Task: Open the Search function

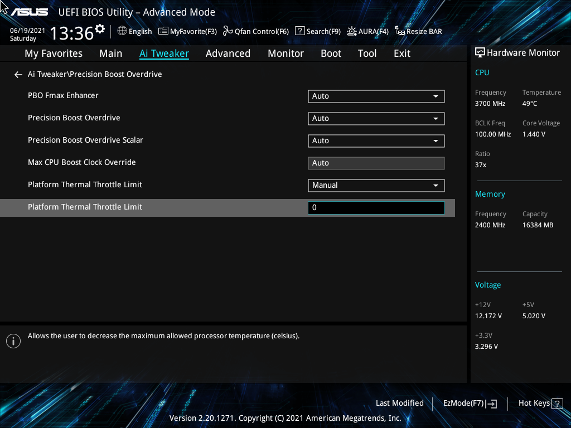Action: click(317, 31)
